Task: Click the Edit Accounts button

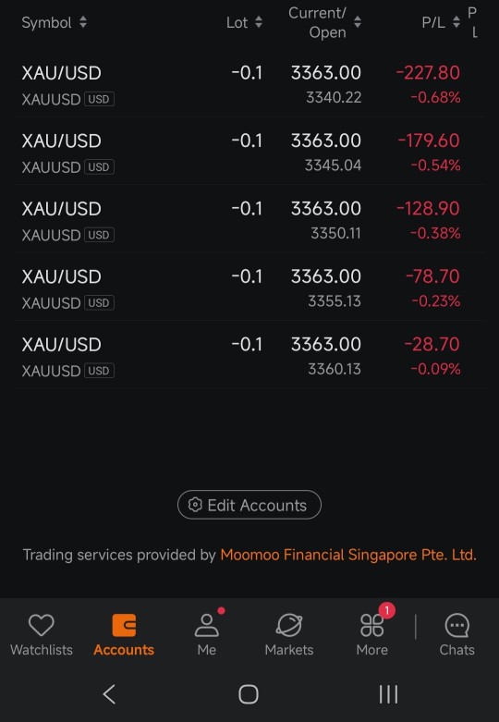Action: coord(249,505)
